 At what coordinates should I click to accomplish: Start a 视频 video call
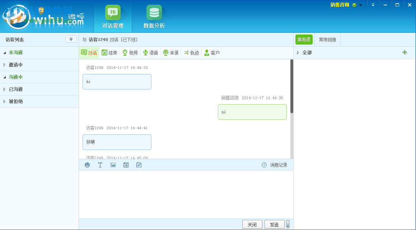tap(130, 52)
